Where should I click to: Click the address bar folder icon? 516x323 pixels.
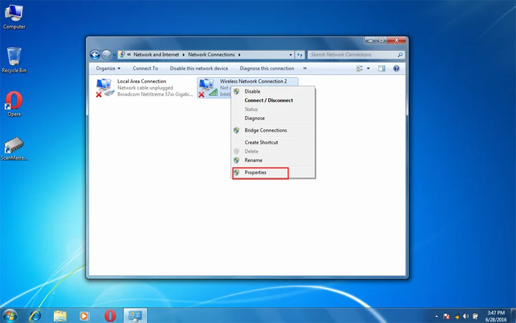(x=122, y=55)
